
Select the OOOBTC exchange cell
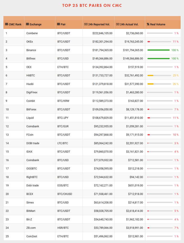coord(40,168)
